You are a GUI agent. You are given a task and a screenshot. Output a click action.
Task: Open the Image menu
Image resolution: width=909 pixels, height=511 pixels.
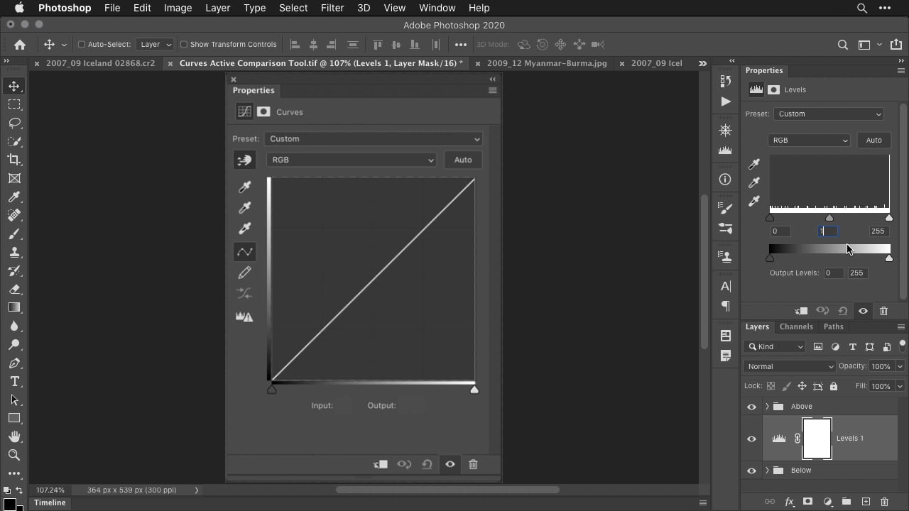pyautogui.click(x=178, y=8)
